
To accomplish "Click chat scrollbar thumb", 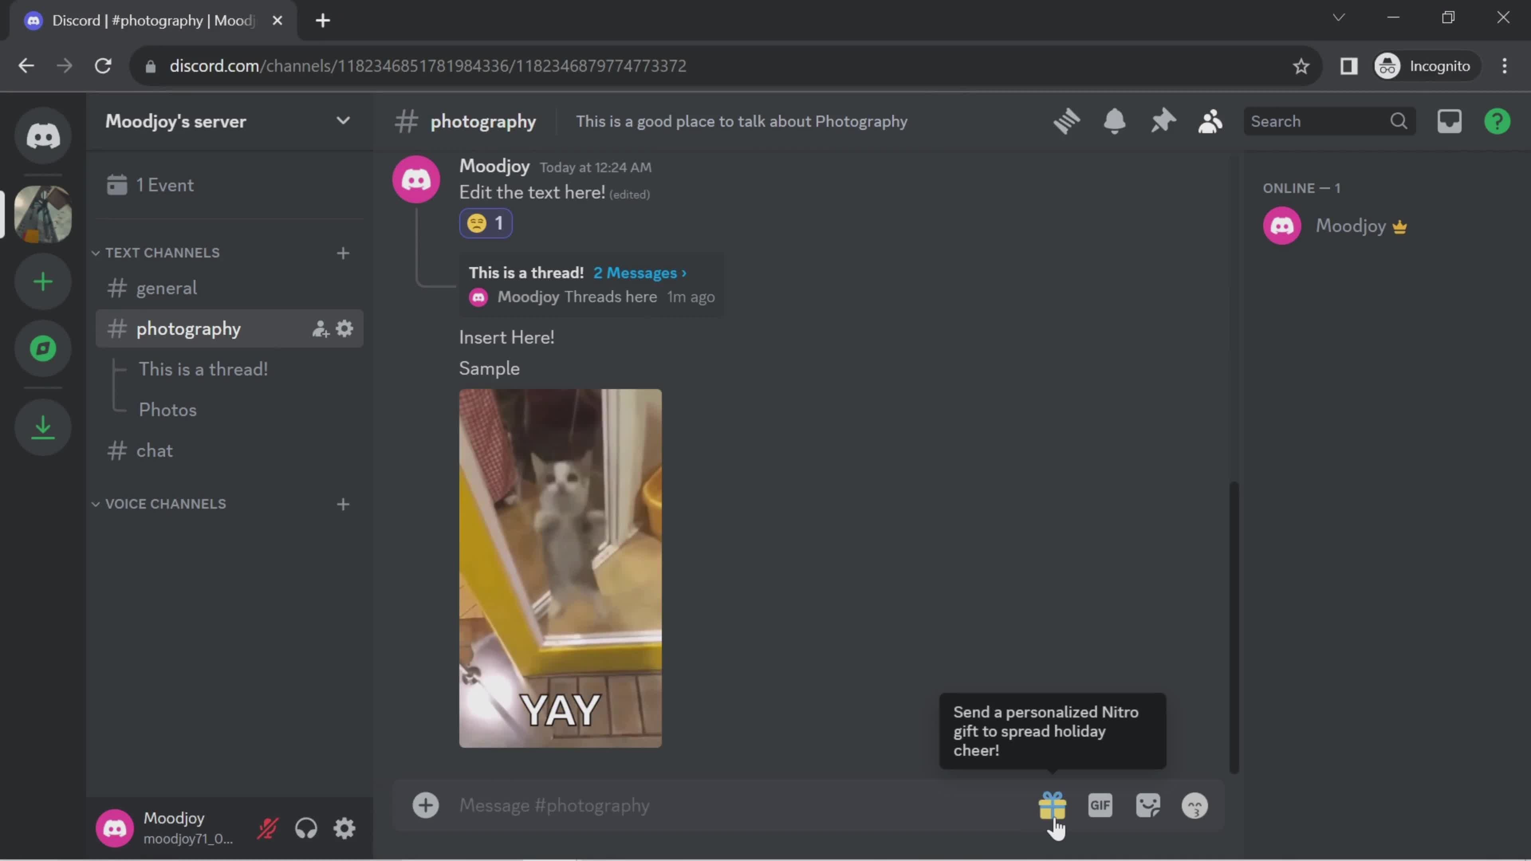I will point(1234,627).
